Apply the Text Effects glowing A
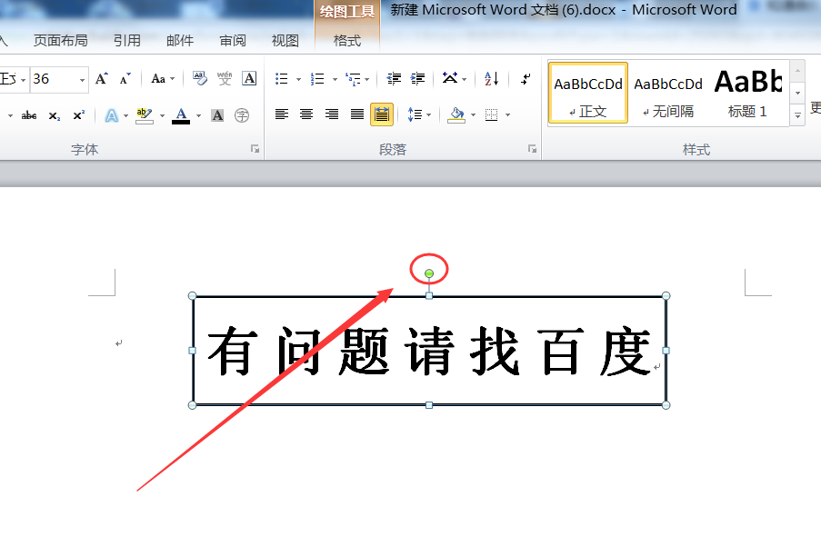821x546 pixels. 112,115
